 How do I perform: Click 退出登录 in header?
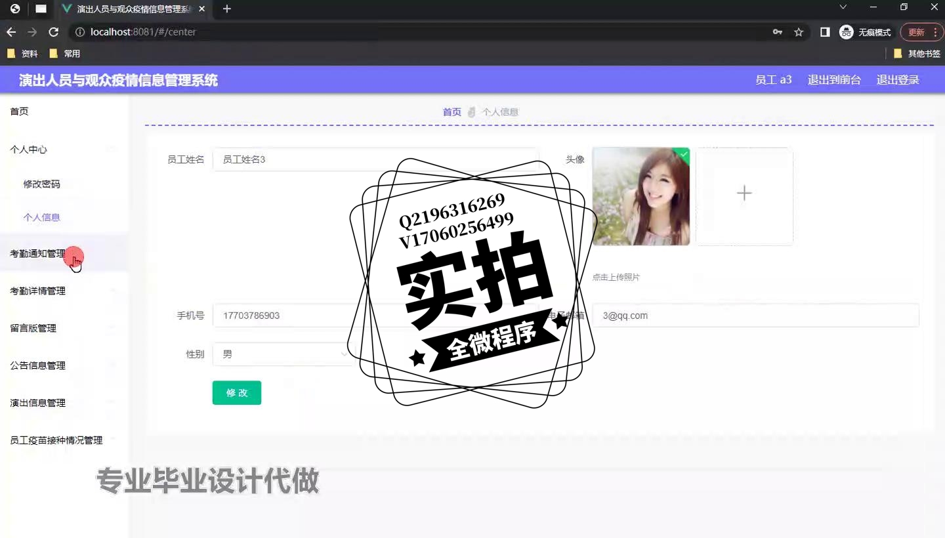898,80
